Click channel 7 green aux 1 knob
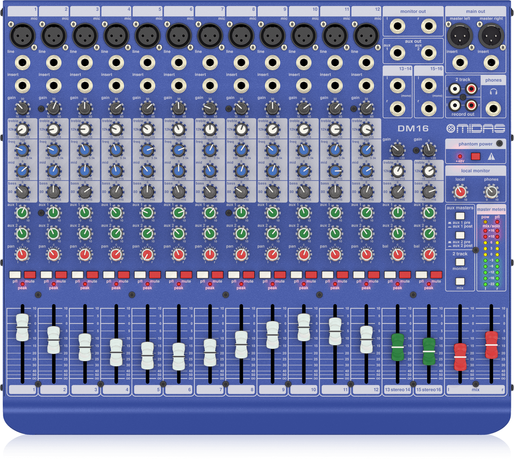The width and height of the screenshot is (514, 464). (210, 213)
